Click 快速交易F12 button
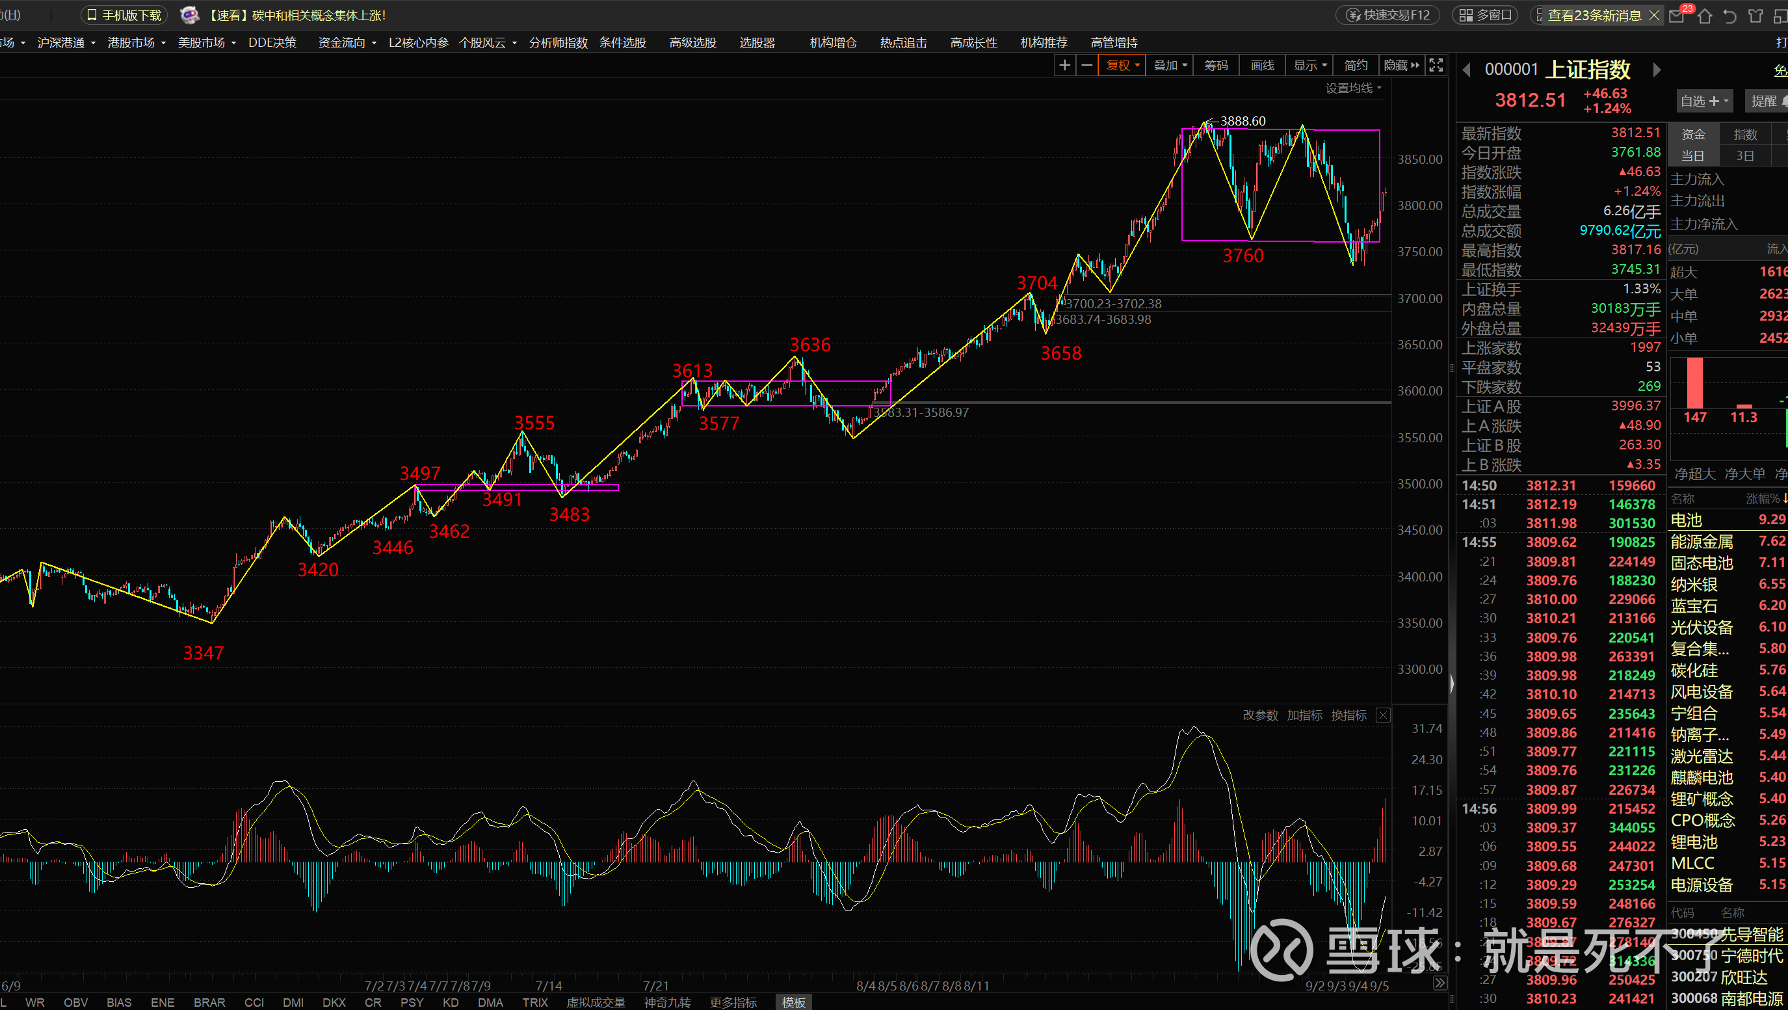Screen dimensions: 1788x1010 (1387, 15)
